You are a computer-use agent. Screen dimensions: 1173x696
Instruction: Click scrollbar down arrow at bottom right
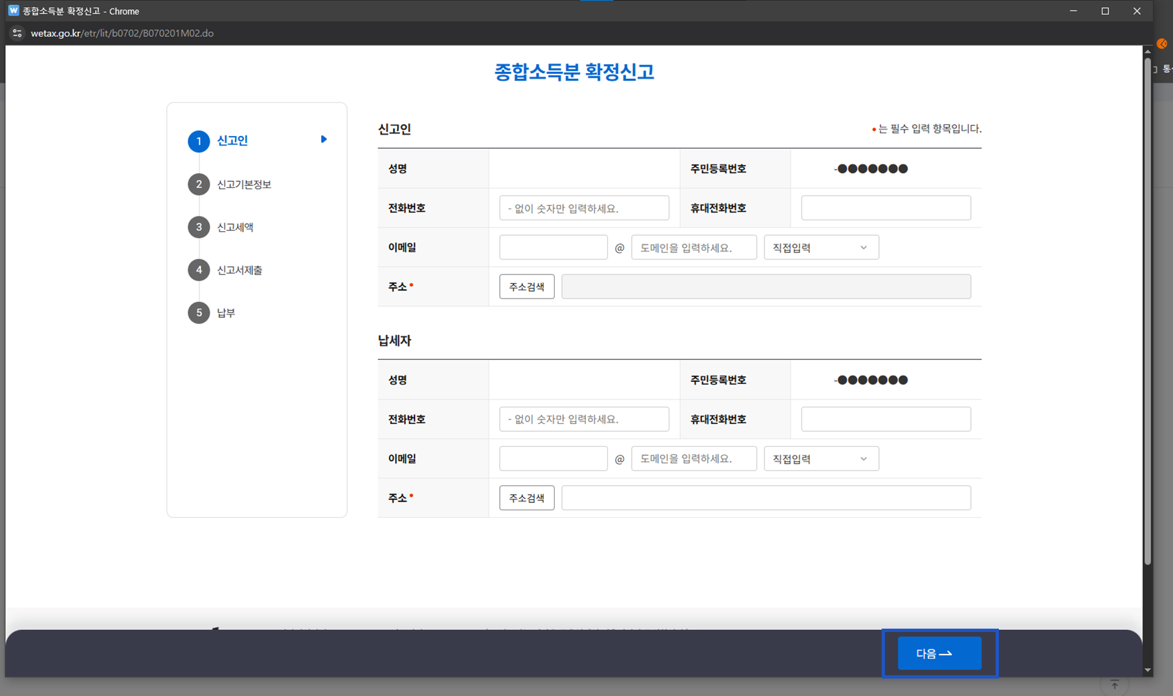pyautogui.click(x=1147, y=670)
